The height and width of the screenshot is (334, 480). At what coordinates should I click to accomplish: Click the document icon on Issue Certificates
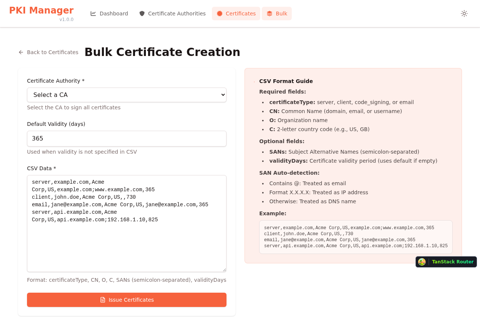[103, 300]
